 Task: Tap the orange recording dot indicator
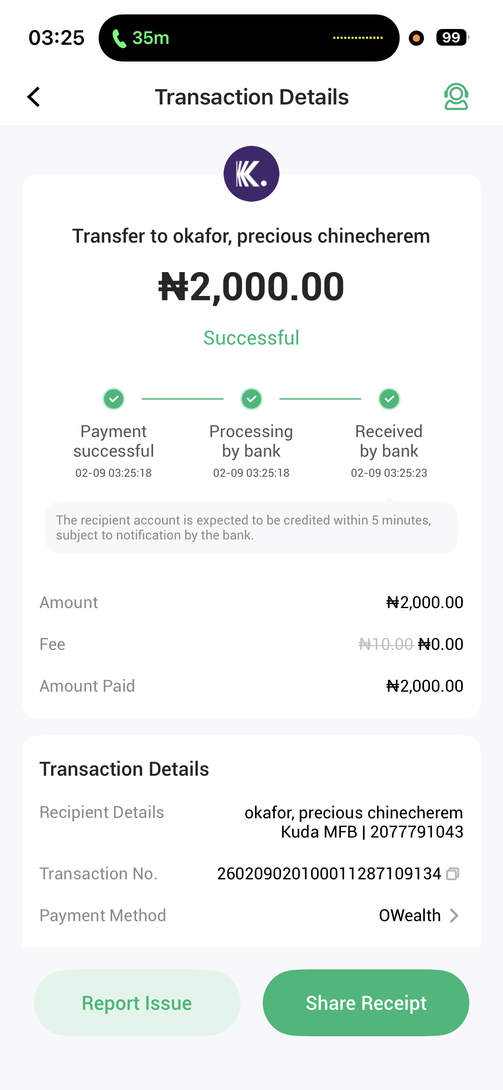pos(416,38)
